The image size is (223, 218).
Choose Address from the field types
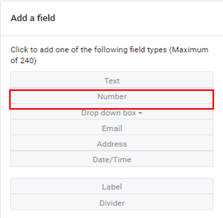[112, 144]
